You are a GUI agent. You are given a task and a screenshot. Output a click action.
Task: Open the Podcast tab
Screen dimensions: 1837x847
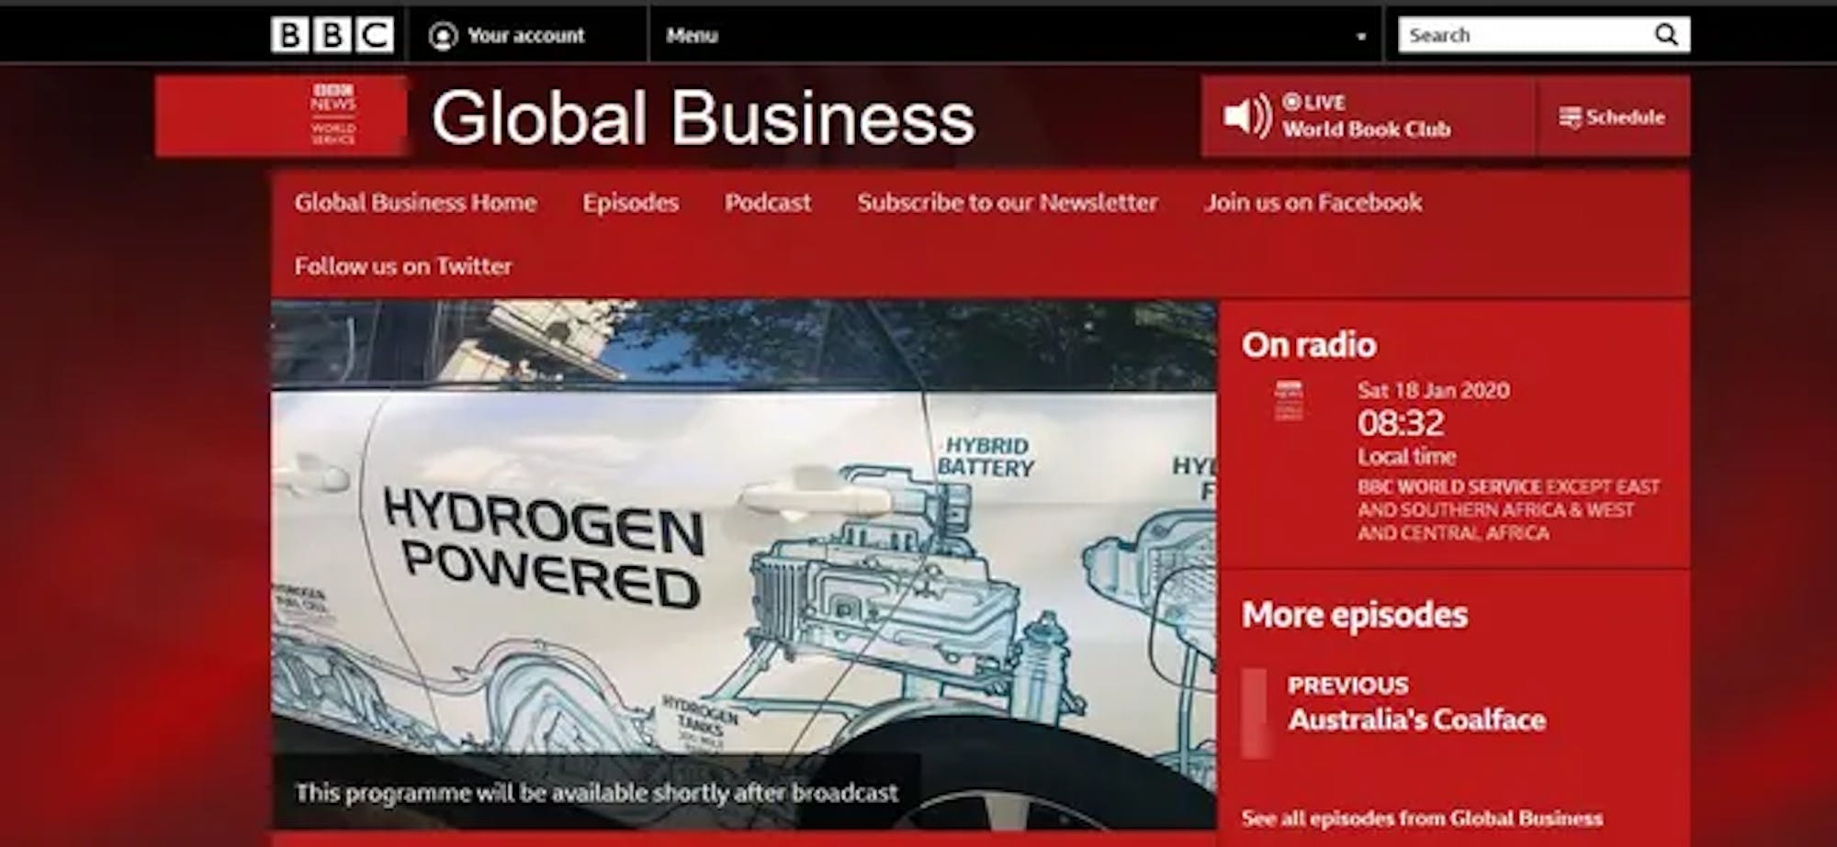(x=768, y=202)
